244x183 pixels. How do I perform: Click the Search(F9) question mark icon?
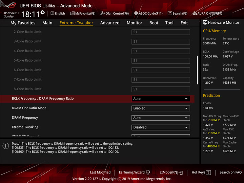point(170,13)
